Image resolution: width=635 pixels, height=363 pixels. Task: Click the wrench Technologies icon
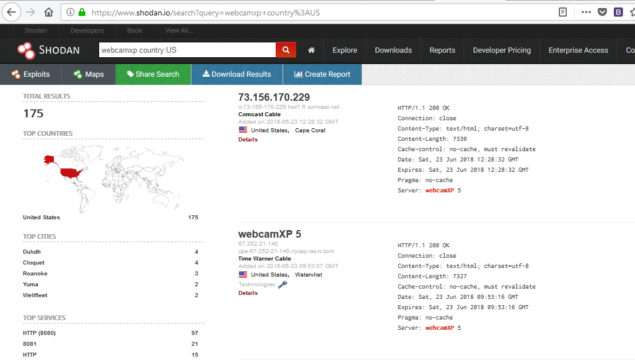[283, 285]
